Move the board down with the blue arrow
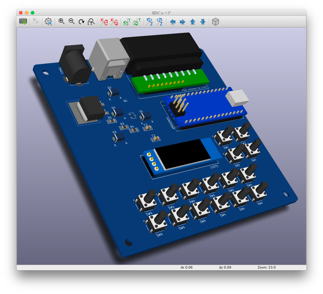The image size is (323, 294). click(x=203, y=22)
